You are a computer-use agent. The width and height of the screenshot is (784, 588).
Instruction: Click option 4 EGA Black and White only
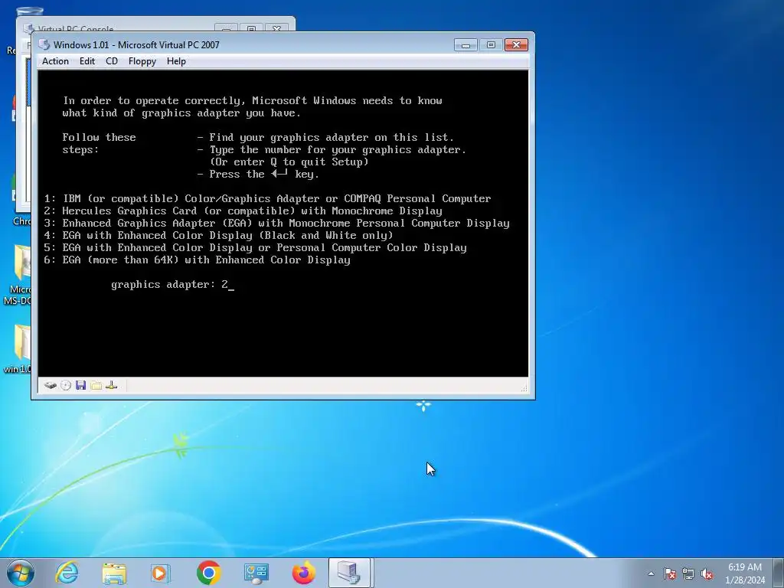click(x=218, y=236)
